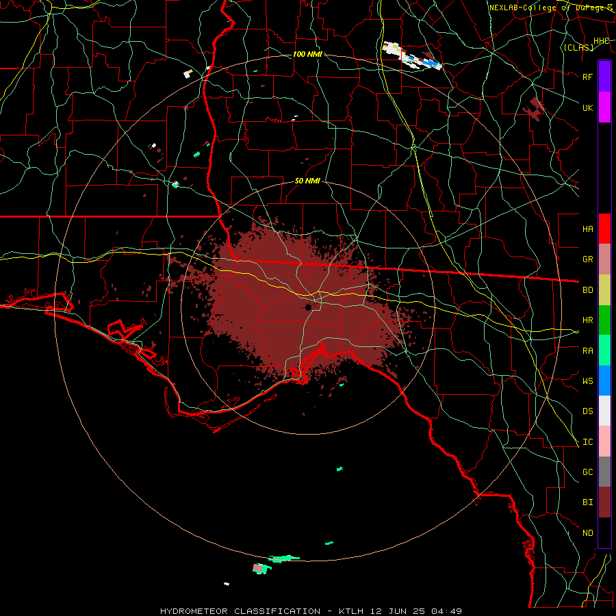Click the HYDROMETEOR CLASSIFICATION title text
This screenshot has width=616, height=616.
pos(240,611)
